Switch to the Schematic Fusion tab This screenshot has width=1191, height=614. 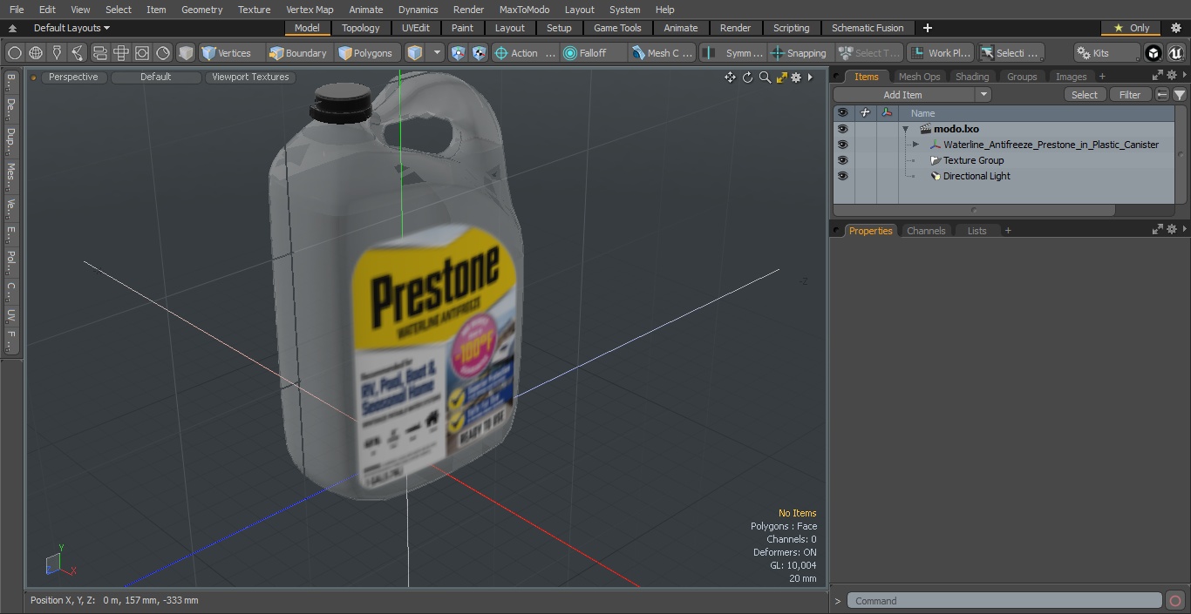(868, 28)
